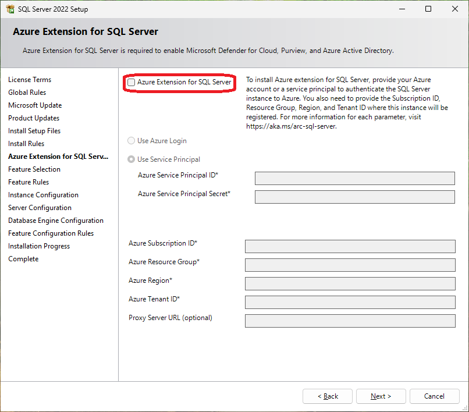The height and width of the screenshot is (412, 469).
Task: Click the SQL Server Setup title bar icon
Action: click(10, 9)
